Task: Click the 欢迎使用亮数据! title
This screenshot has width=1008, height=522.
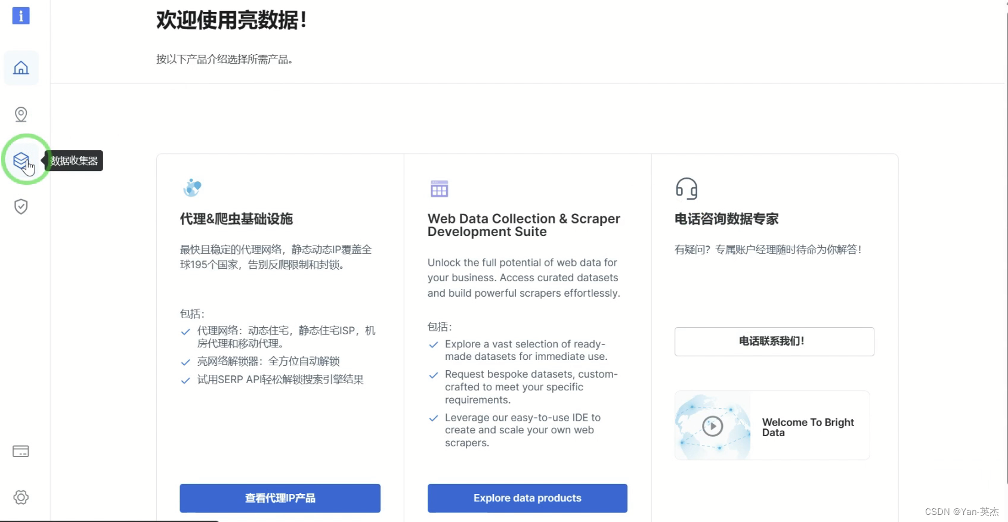Action: [231, 20]
